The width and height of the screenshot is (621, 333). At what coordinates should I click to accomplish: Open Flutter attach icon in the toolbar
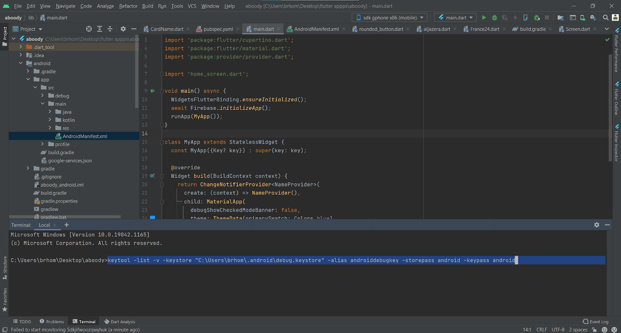(526, 17)
